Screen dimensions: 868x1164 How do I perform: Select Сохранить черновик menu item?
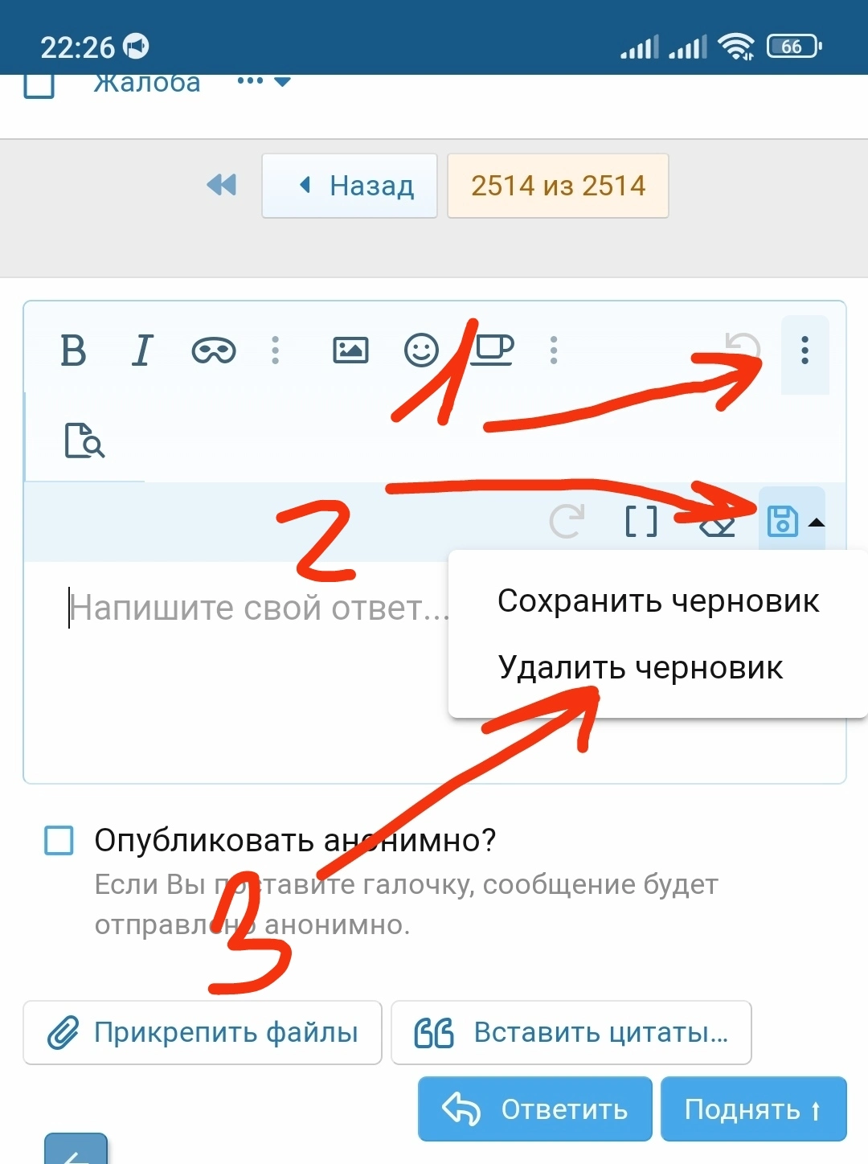tap(657, 601)
